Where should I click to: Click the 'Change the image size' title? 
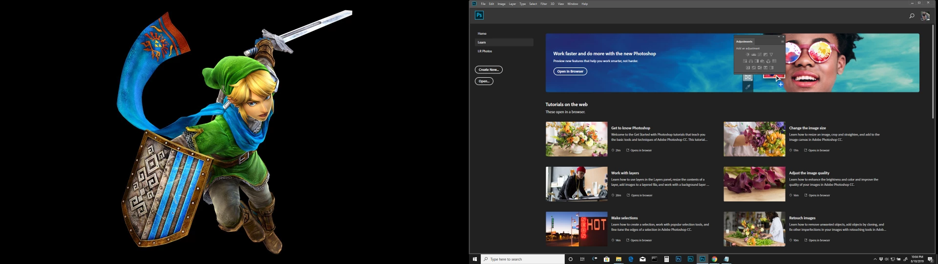pos(808,128)
